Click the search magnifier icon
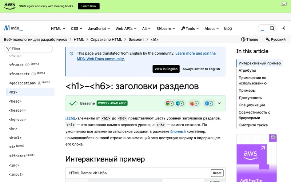291x182 pixels. point(272,28)
